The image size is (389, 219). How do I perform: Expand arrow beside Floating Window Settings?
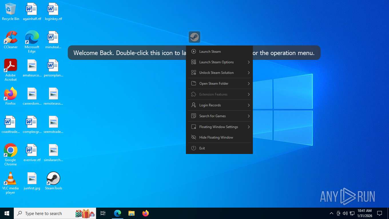click(x=249, y=127)
